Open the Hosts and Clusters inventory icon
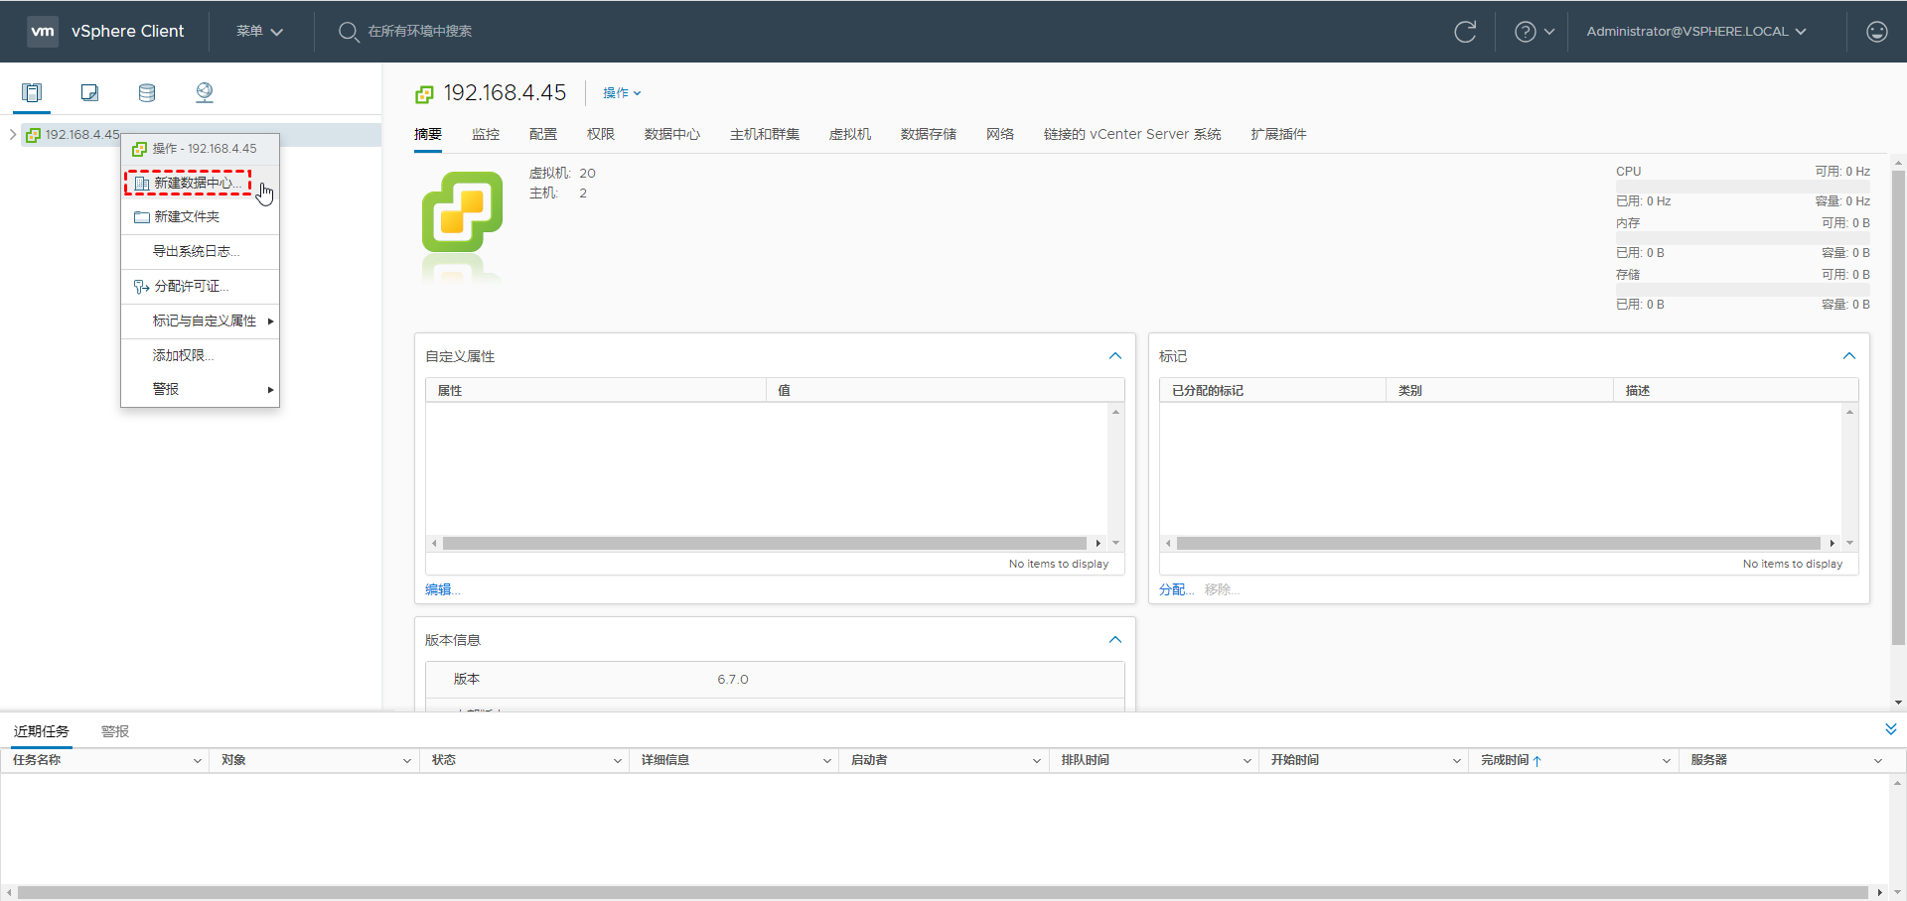Screen dimensions: 1907x901 click(x=32, y=93)
